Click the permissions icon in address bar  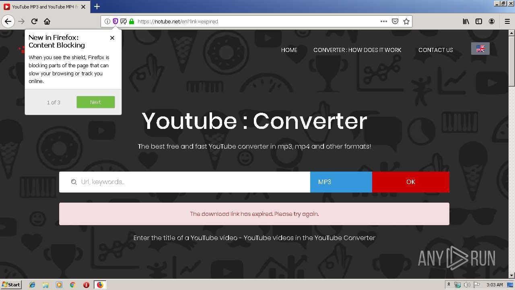coord(124,21)
